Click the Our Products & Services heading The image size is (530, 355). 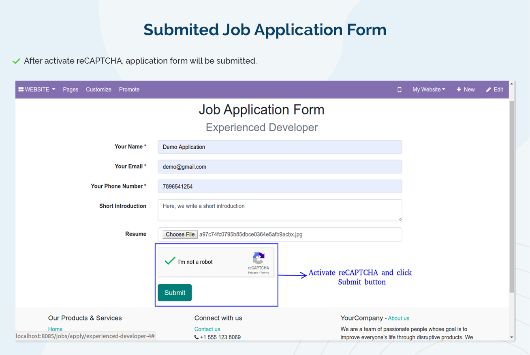click(85, 318)
